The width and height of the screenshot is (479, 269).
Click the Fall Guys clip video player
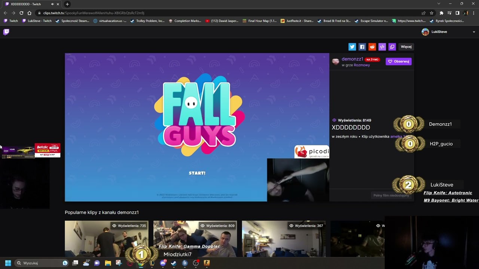197,127
